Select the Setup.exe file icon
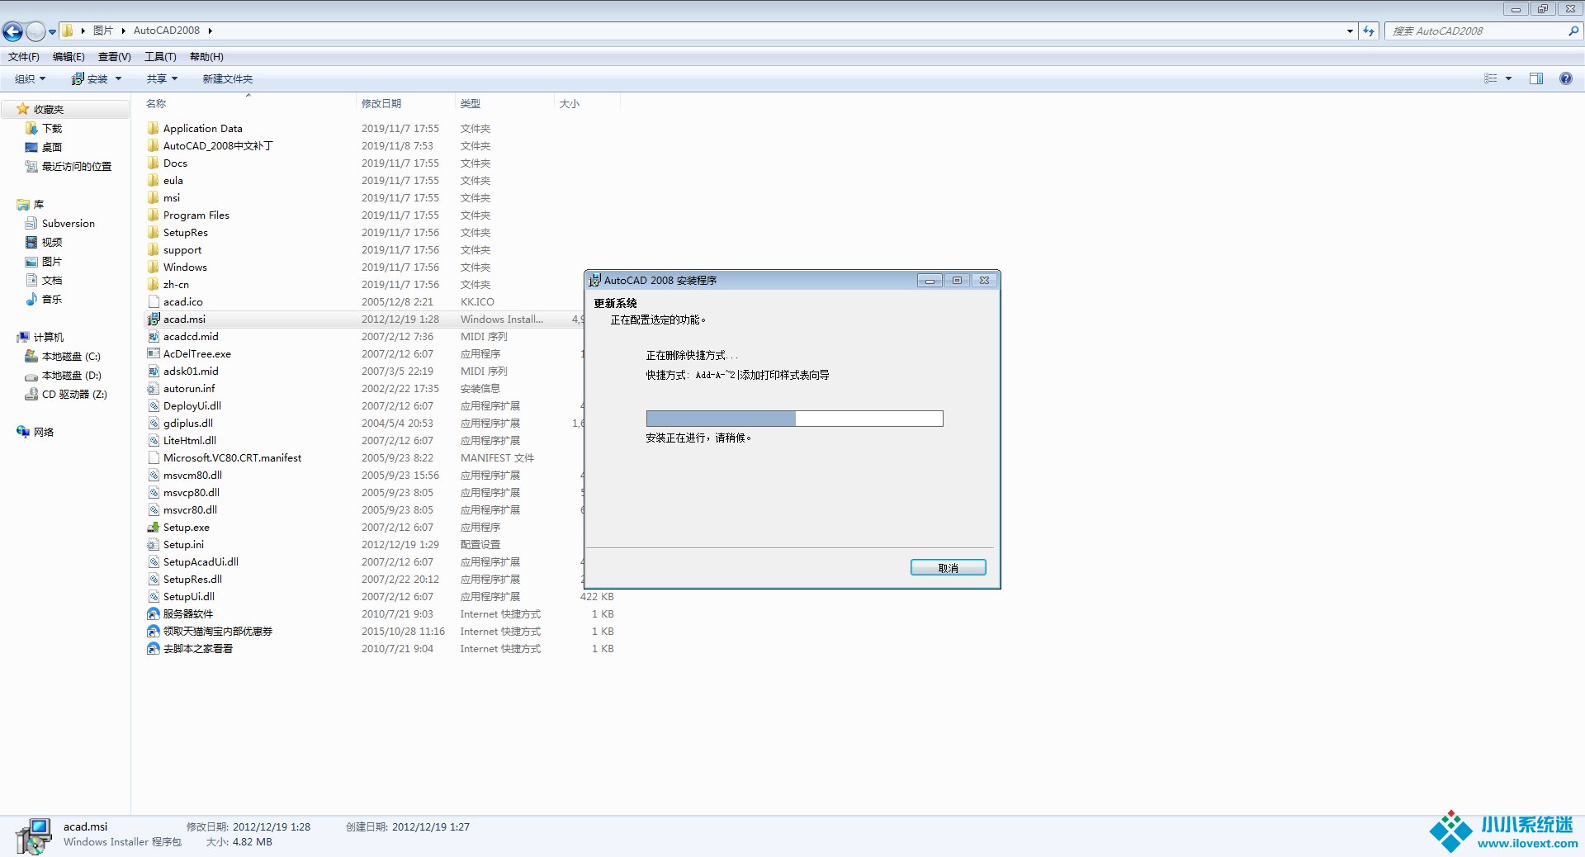Screen dimensions: 1585x857 154,528
